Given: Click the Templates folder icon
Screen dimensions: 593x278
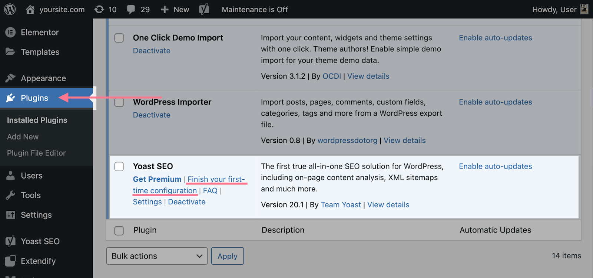Looking at the screenshot, I should (x=10, y=52).
